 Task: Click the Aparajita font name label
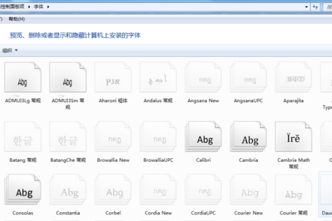pos(293,101)
